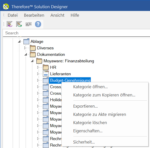
Task: Select the Dokumentation tree label
Action: tap(51, 54)
